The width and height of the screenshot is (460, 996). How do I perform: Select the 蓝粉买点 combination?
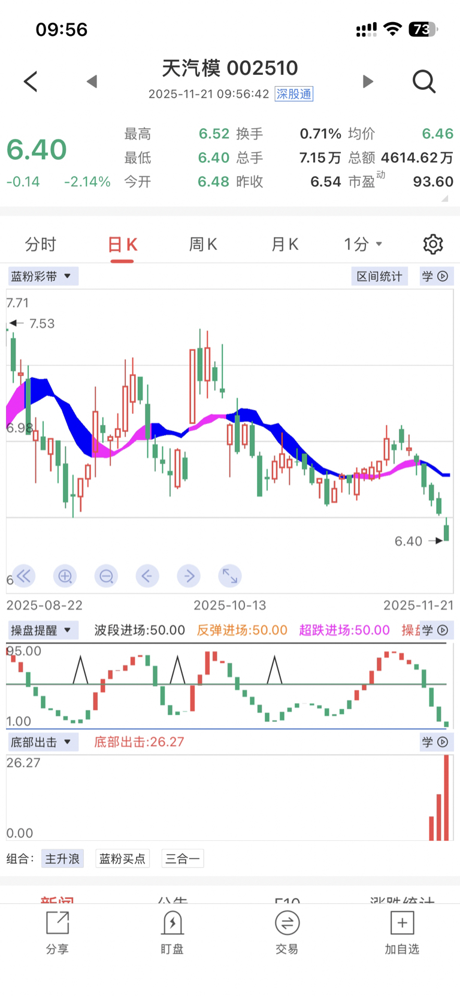122,859
